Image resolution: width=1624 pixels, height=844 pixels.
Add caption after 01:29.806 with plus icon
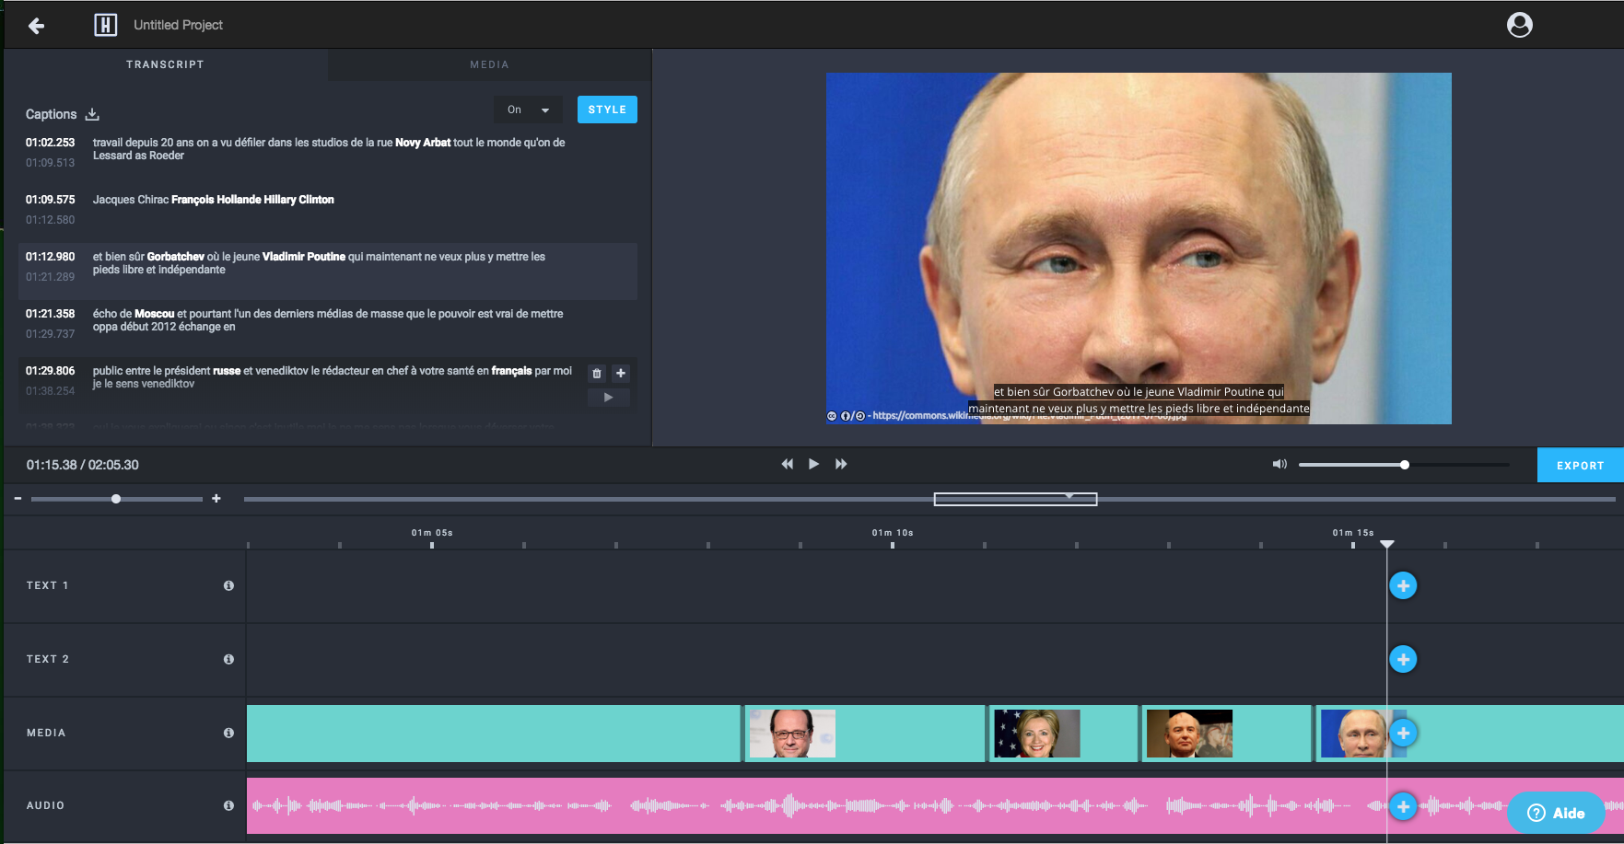point(621,373)
